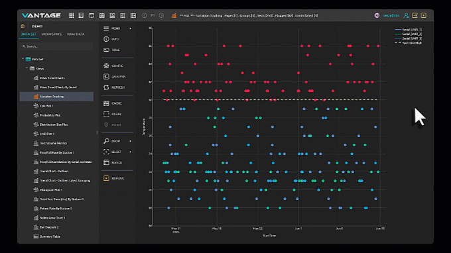This screenshot has width=451, height=253.
Task: Go to next page arrow right of P1
Action: point(161,15)
